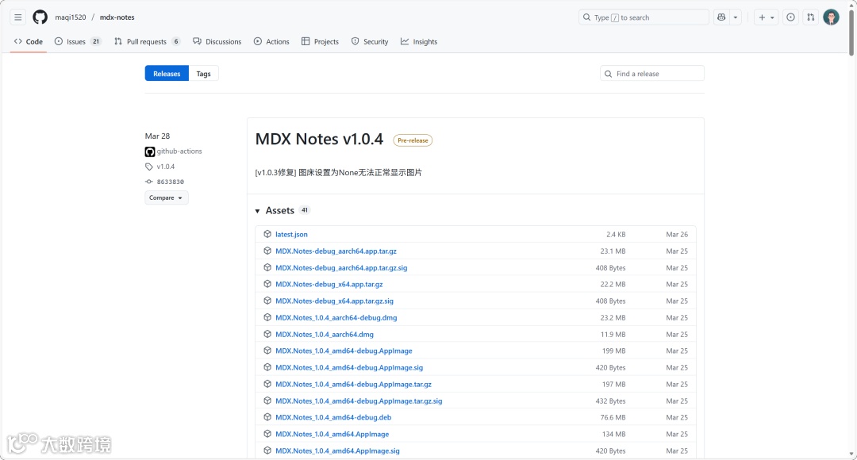Screen dimensions: 857x460
Task: Open the issues icon in top bar
Action: pyautogui.click(x=790, y=17)
